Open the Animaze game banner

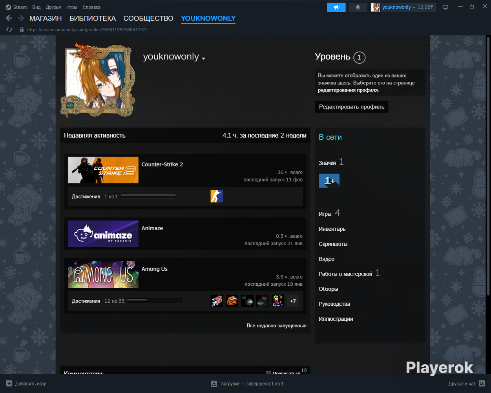(x=103, y=234)
